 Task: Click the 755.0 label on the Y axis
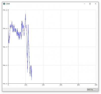pyautogui.click(x=5, y=84)
